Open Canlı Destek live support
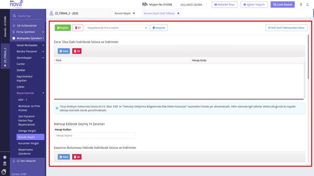 pyautogui.click(x=282, y=4)
